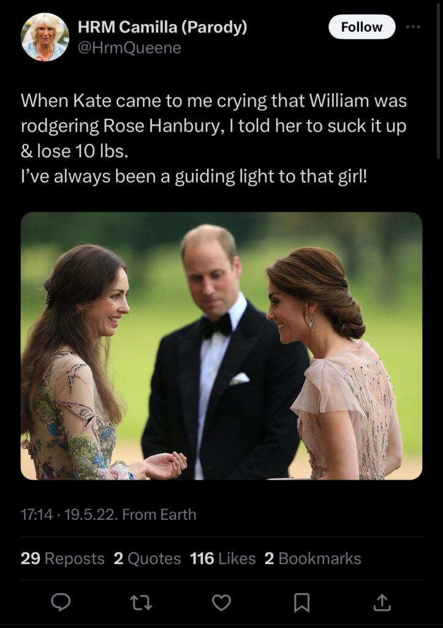Go to the @HrmQueene handle profile

pos(129,48)
